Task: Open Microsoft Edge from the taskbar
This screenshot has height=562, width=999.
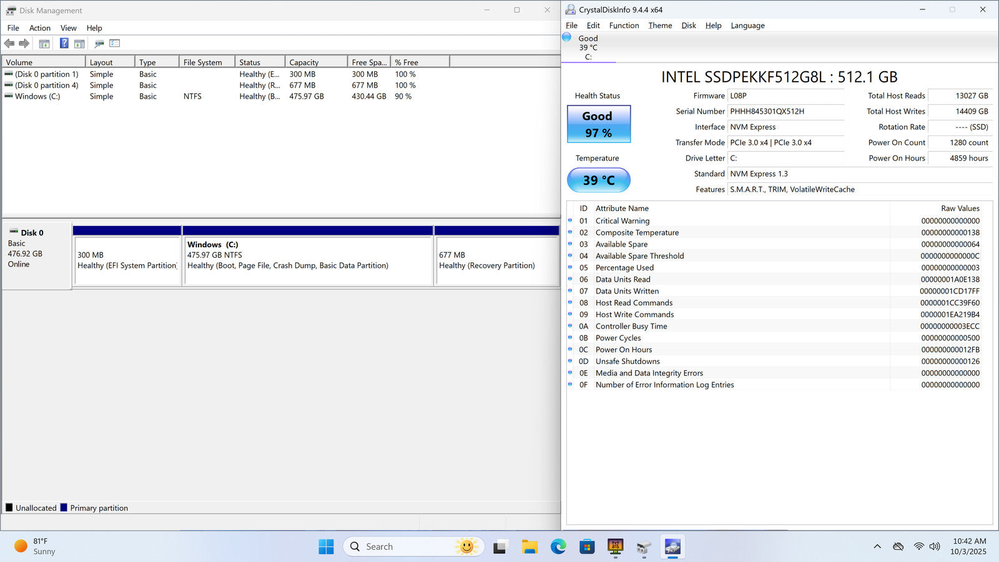Action: (558, 547)
